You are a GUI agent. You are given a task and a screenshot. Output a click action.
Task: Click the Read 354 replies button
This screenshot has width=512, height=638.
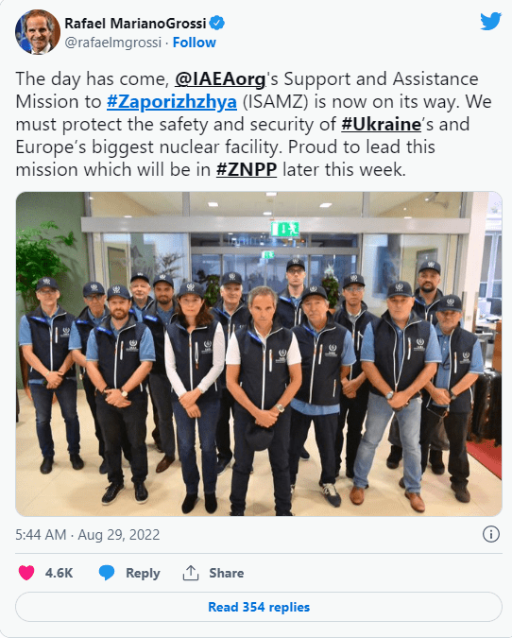coord(259,607)
